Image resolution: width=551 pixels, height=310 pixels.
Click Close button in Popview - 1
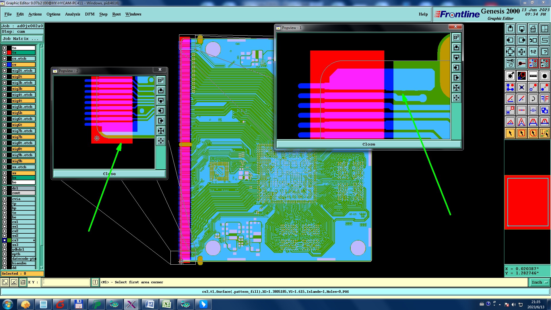tap(368, 144)
